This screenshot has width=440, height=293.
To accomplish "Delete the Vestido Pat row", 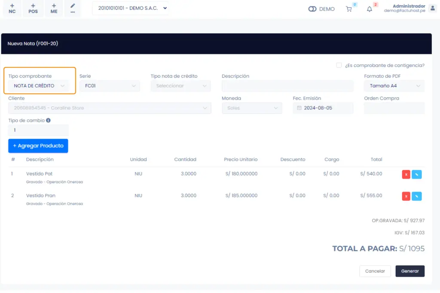I will point(406,174).
